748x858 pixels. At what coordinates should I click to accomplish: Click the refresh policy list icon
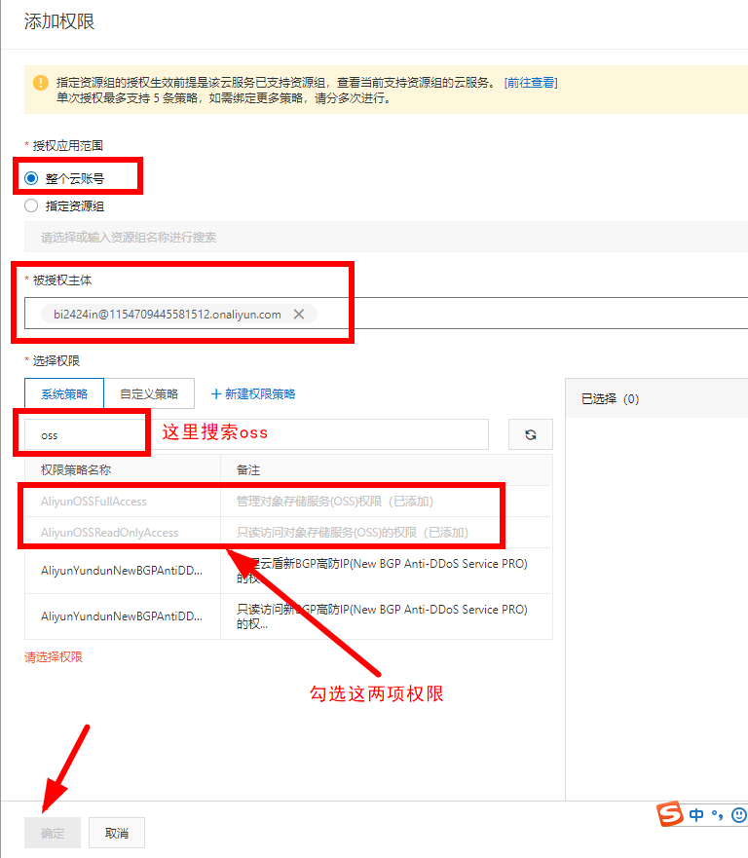530,435
